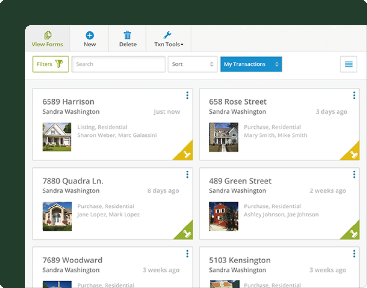
Task: Expand the Sort dropdown
Action: 193,64
